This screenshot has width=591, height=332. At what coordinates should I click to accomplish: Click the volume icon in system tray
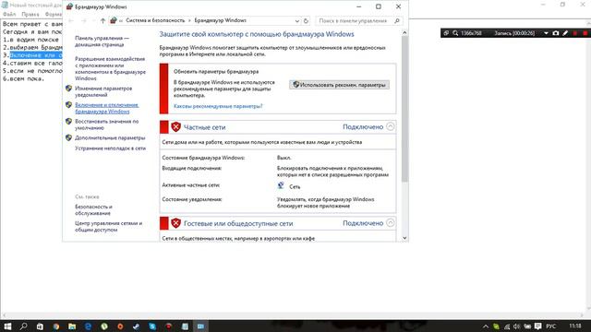517,326
